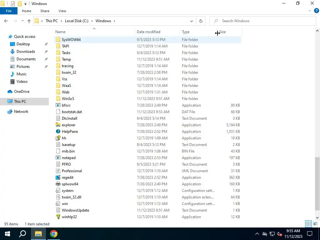The width and height of the screenshot is (320, 240).
Task: Select Network in the navigation pane
Action: point(21,112)
